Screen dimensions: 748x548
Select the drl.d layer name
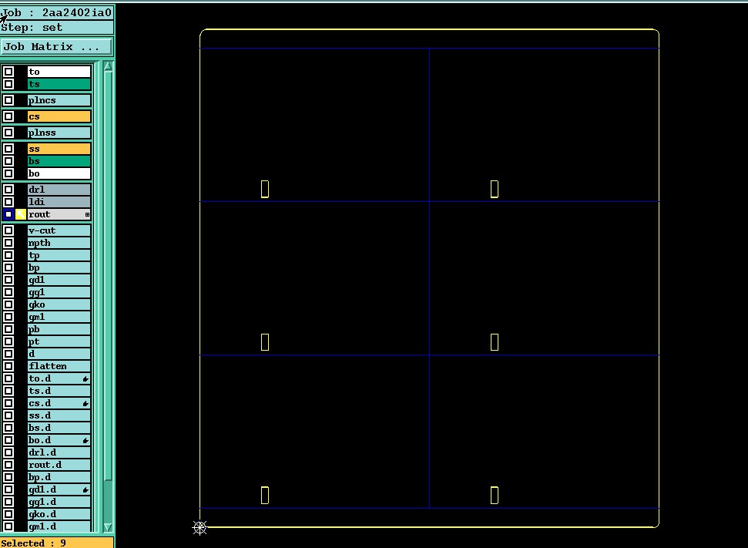point(59,452)
